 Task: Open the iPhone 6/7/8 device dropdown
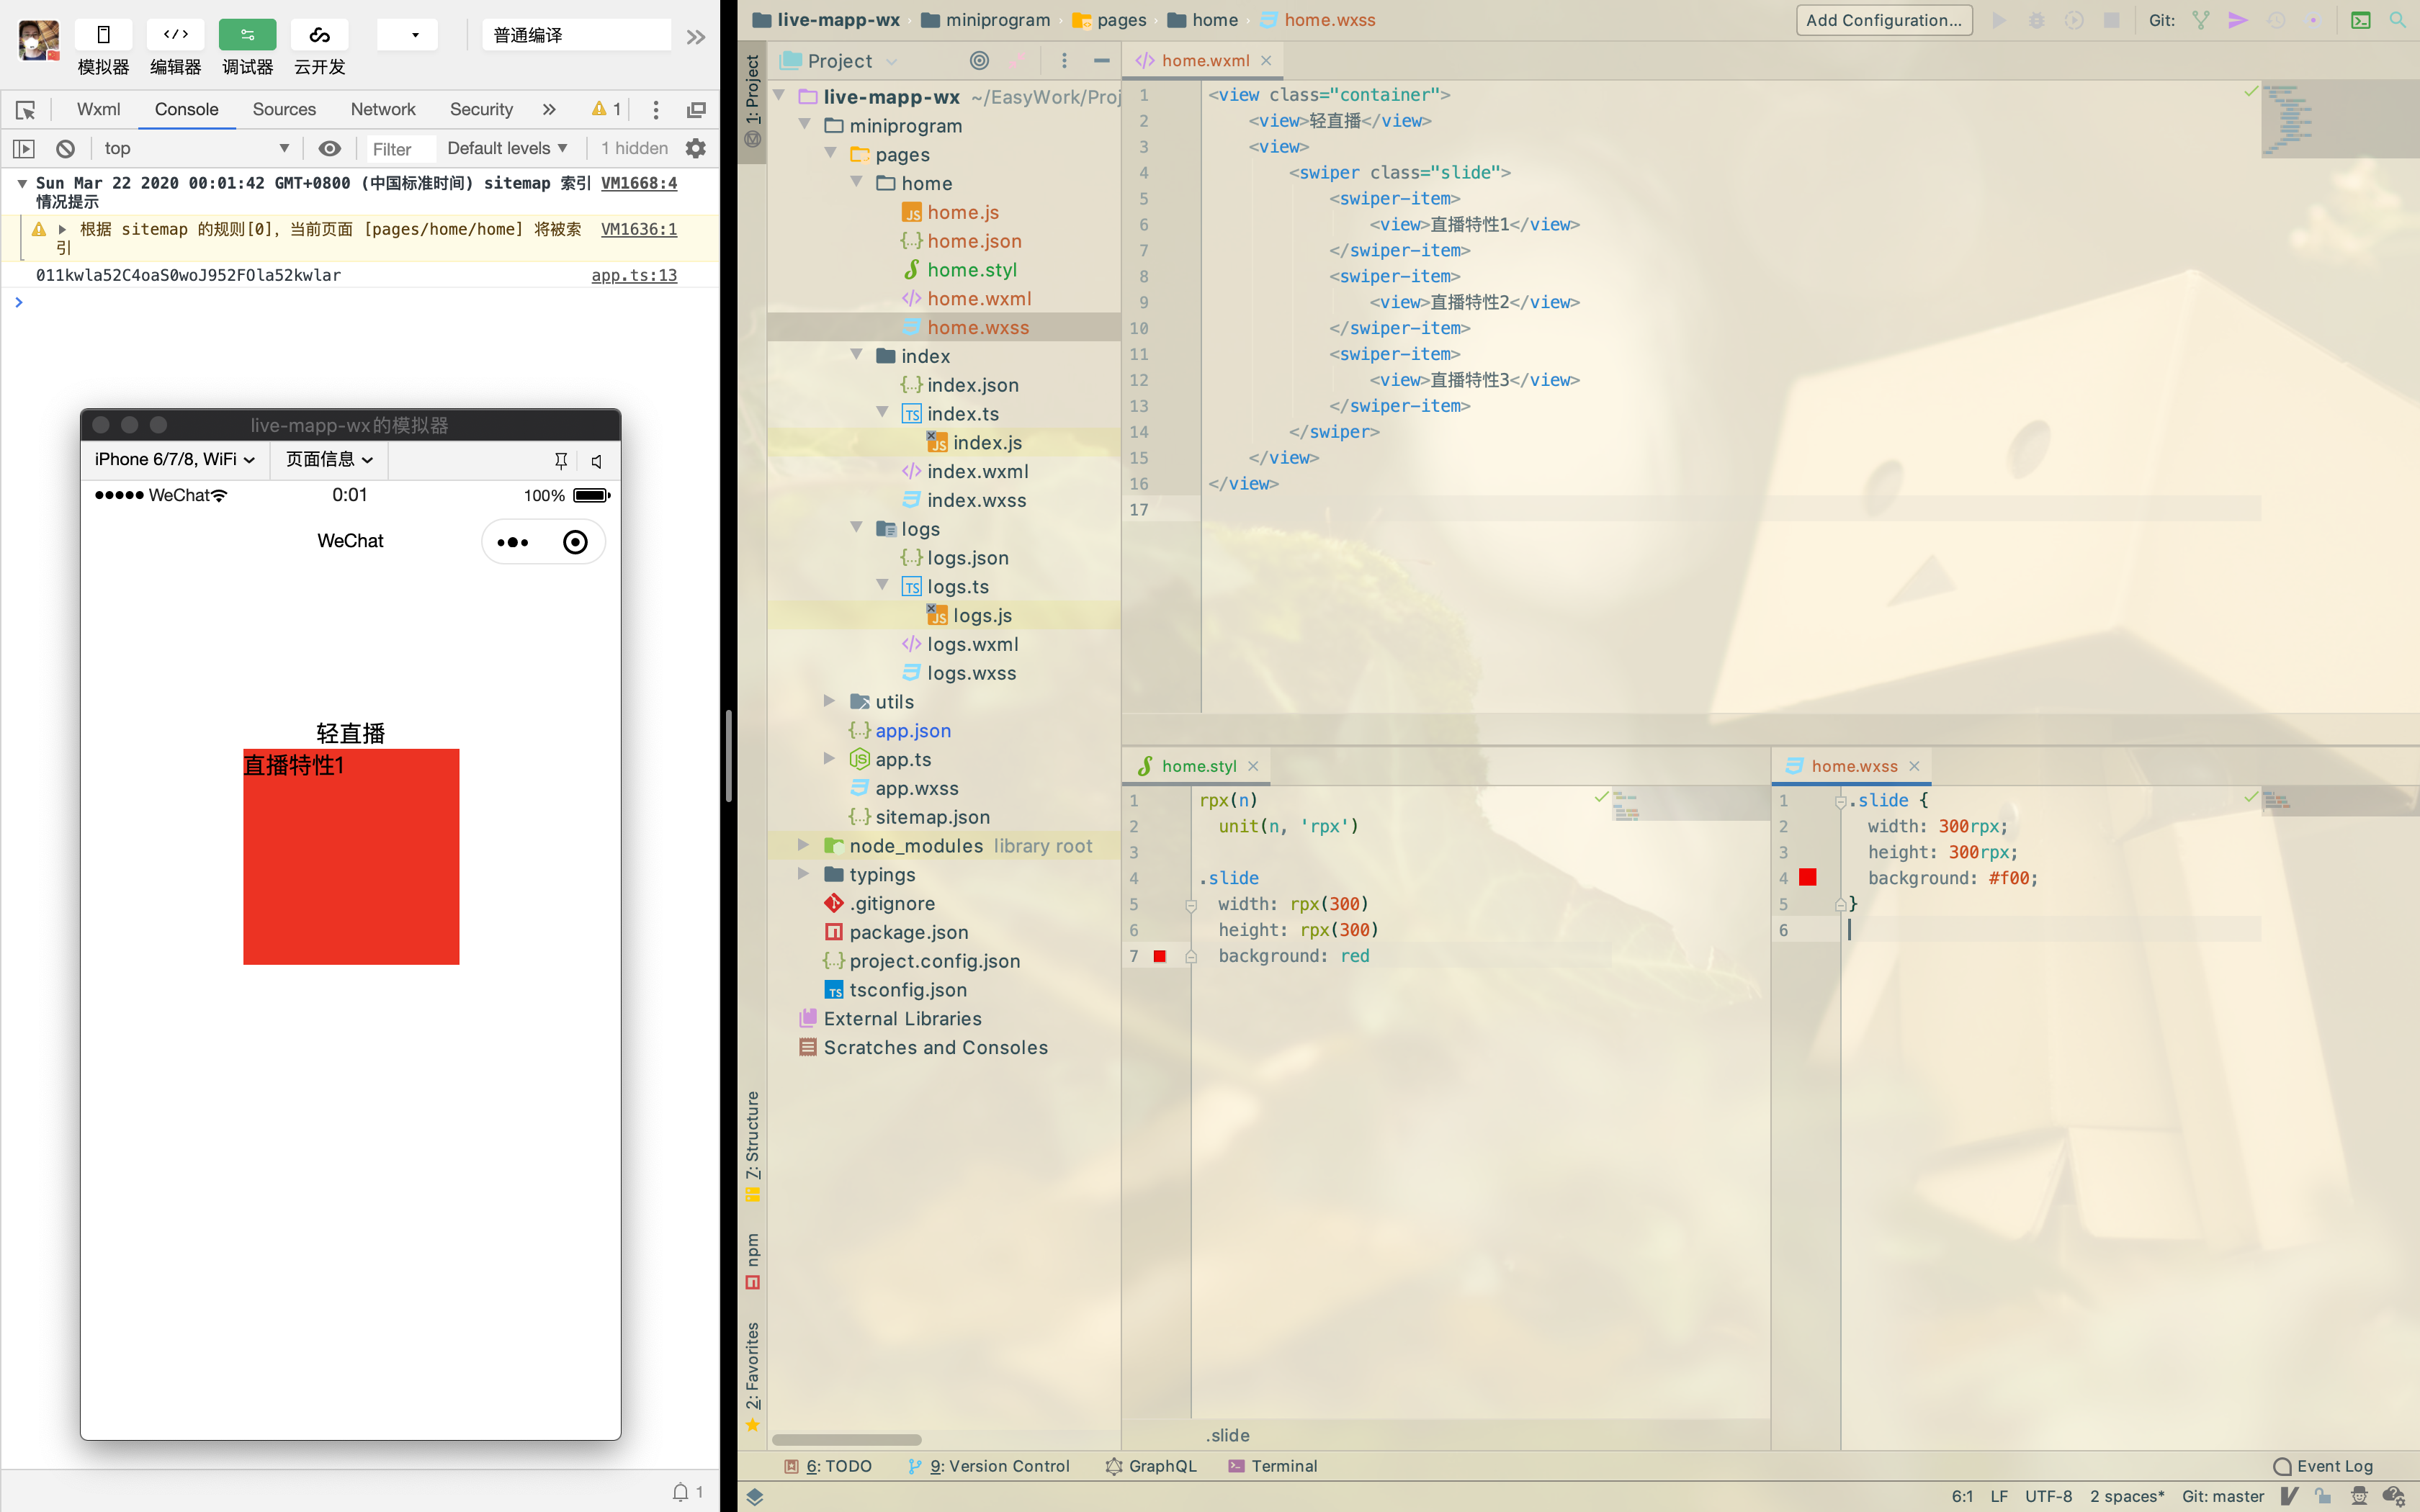175,459
